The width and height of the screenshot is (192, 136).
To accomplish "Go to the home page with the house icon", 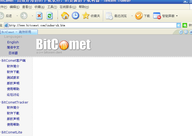I will point(65,15).
